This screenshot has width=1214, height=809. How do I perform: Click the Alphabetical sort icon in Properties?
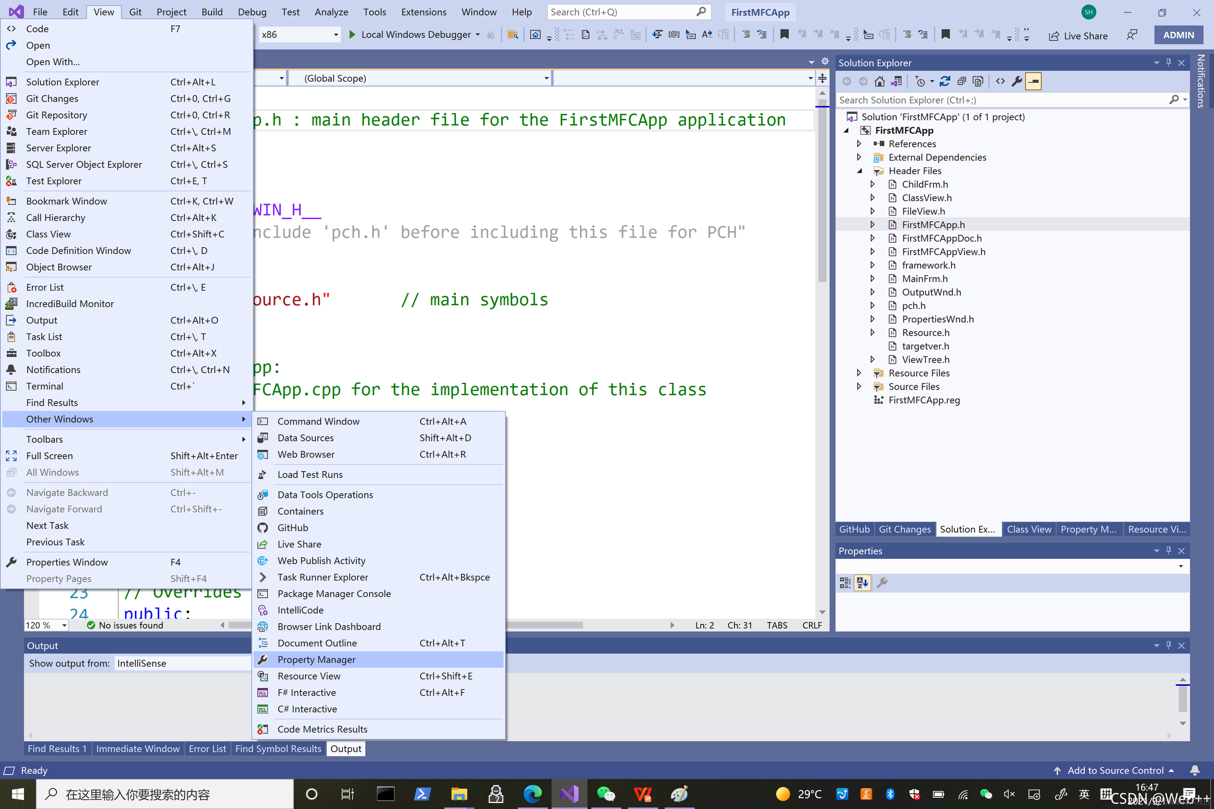tap(862, 583)
